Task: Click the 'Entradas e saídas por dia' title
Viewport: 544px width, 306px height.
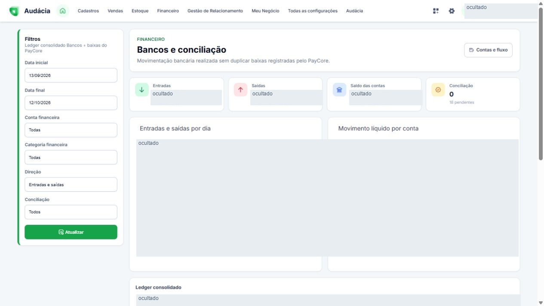Action: tap(175, 129)
